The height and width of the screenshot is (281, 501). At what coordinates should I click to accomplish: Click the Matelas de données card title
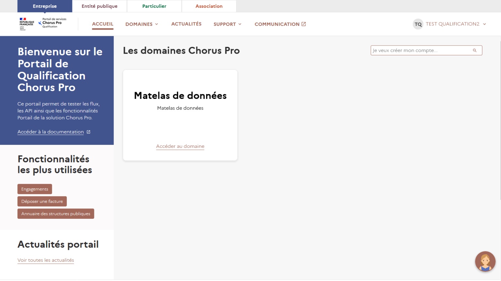180,95
